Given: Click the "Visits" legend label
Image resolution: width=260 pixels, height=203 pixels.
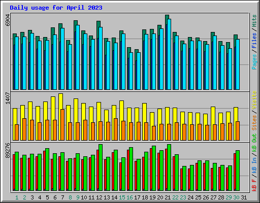Looking at the screenshot, I should (x=254, y=100).
